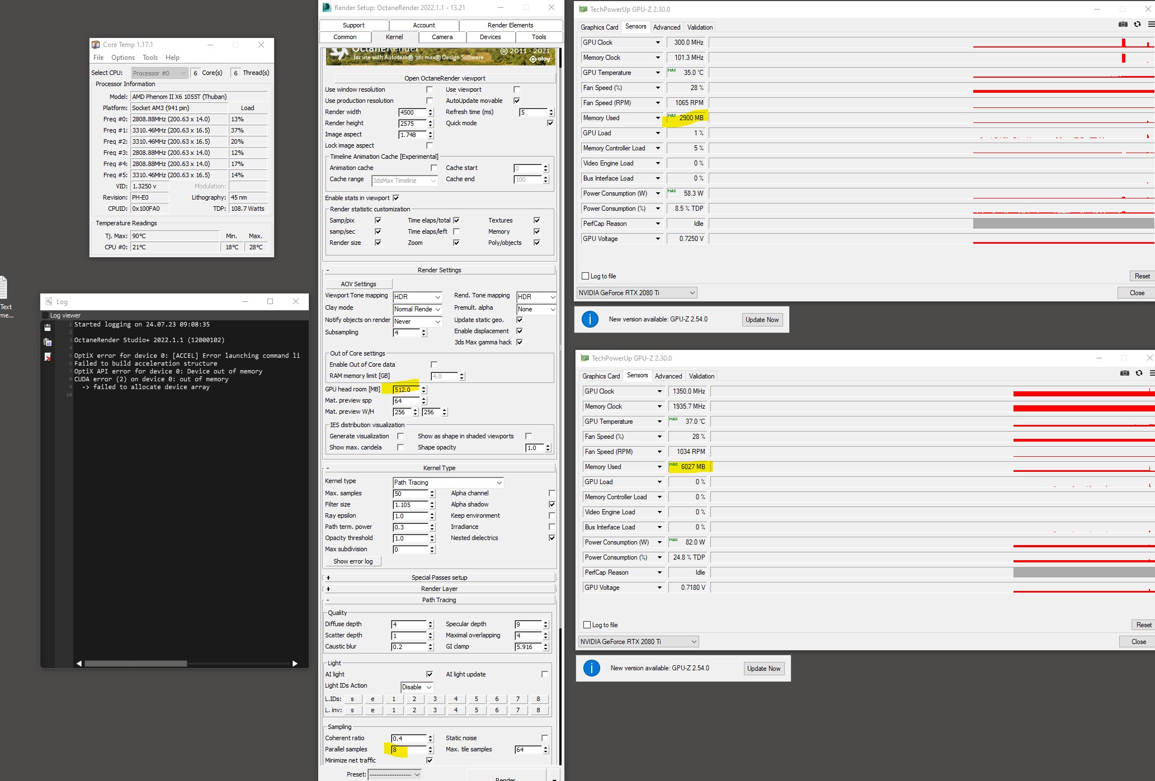Click the GPU head room input field

pos(406,390)
